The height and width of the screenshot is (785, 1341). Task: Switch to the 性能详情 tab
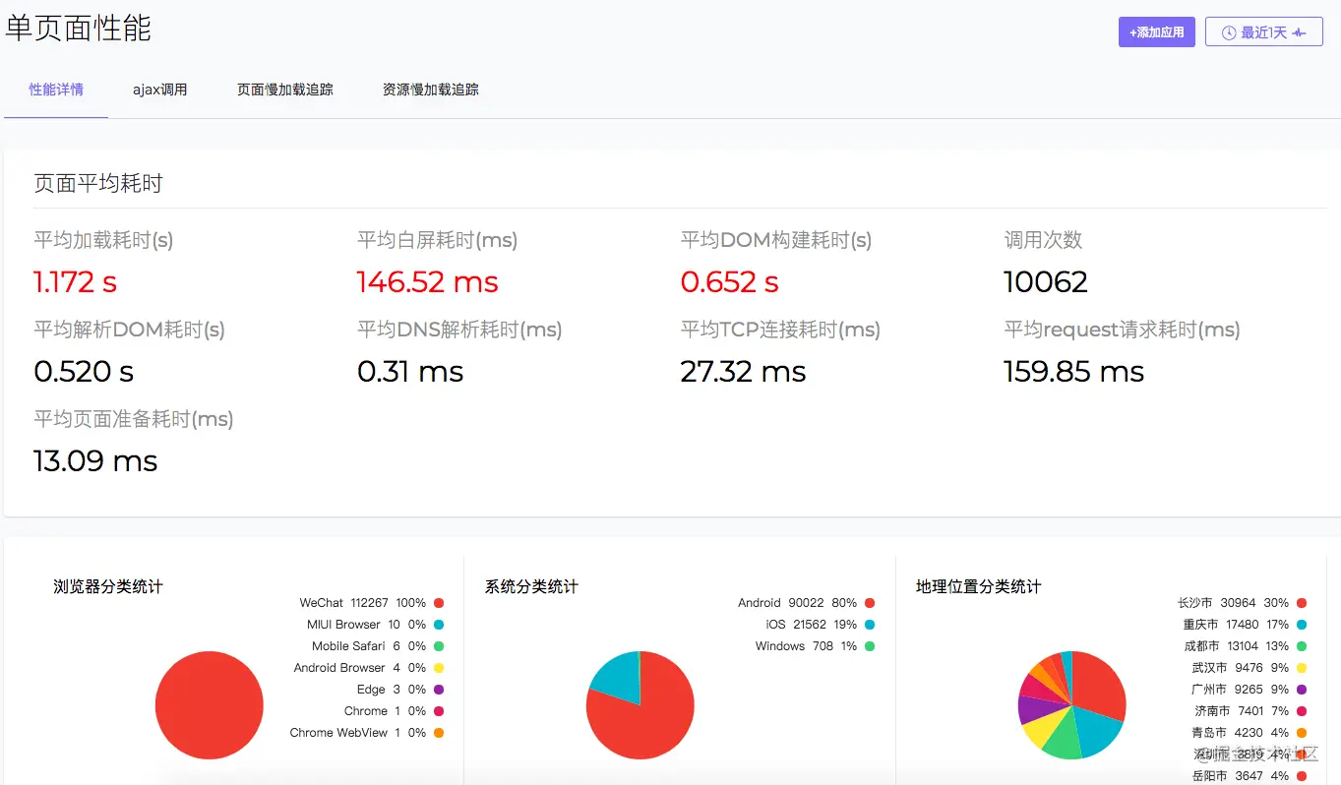[x=56, y=90]
